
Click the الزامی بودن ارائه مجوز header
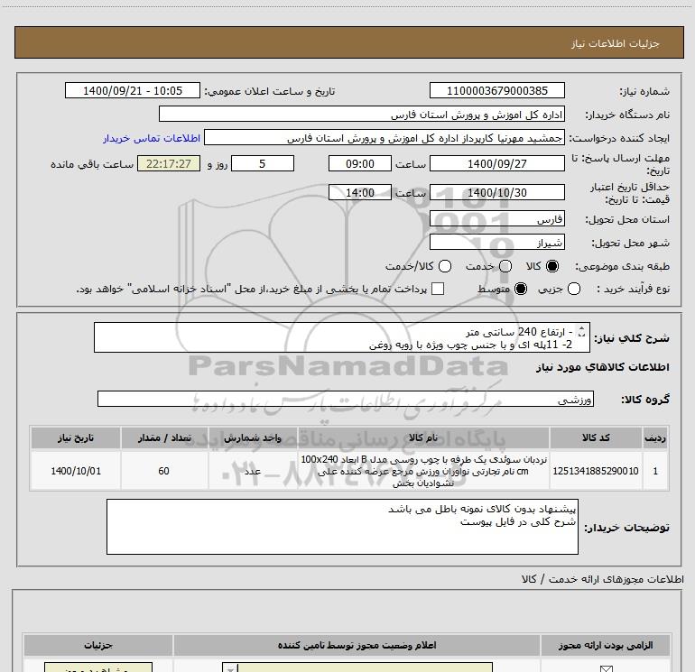coord(606,645)
